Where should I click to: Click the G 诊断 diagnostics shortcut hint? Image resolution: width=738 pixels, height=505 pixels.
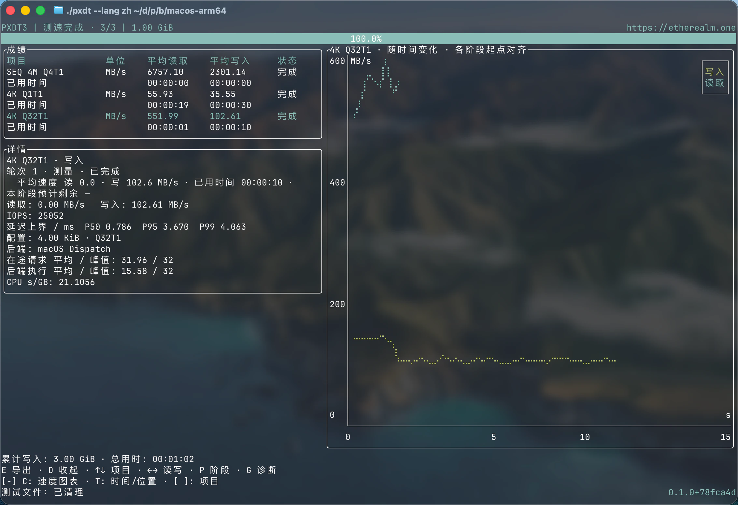tap(262, 470)
